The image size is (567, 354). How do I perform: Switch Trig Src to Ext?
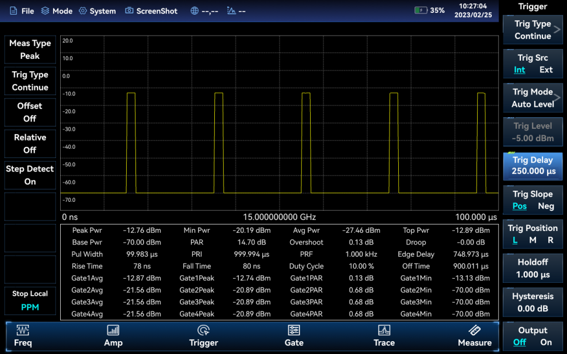click(x=546, y=70)
